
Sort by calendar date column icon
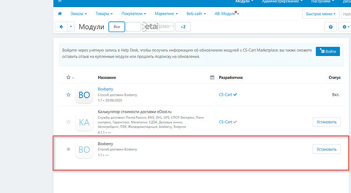(212, 77)
